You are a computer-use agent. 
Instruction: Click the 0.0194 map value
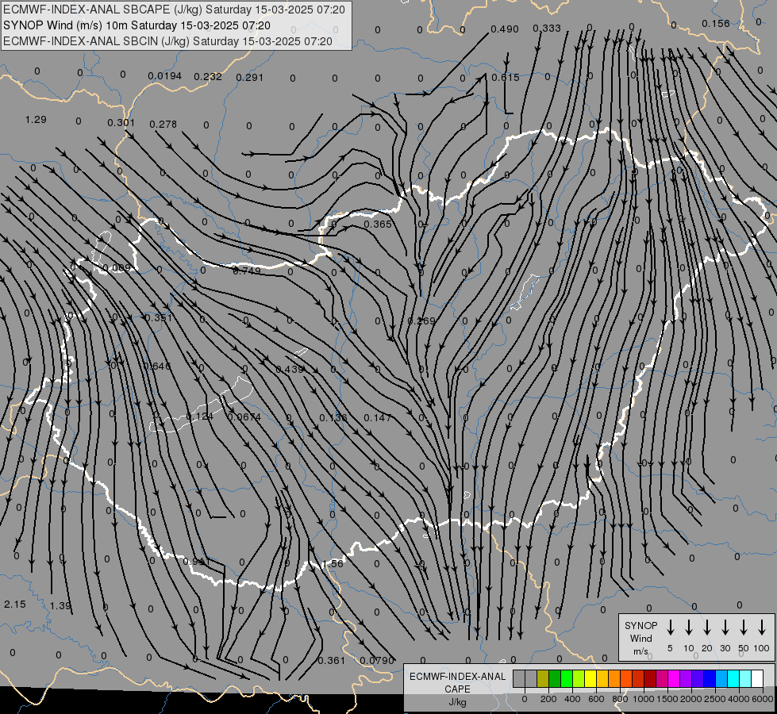tap(164, 76)
